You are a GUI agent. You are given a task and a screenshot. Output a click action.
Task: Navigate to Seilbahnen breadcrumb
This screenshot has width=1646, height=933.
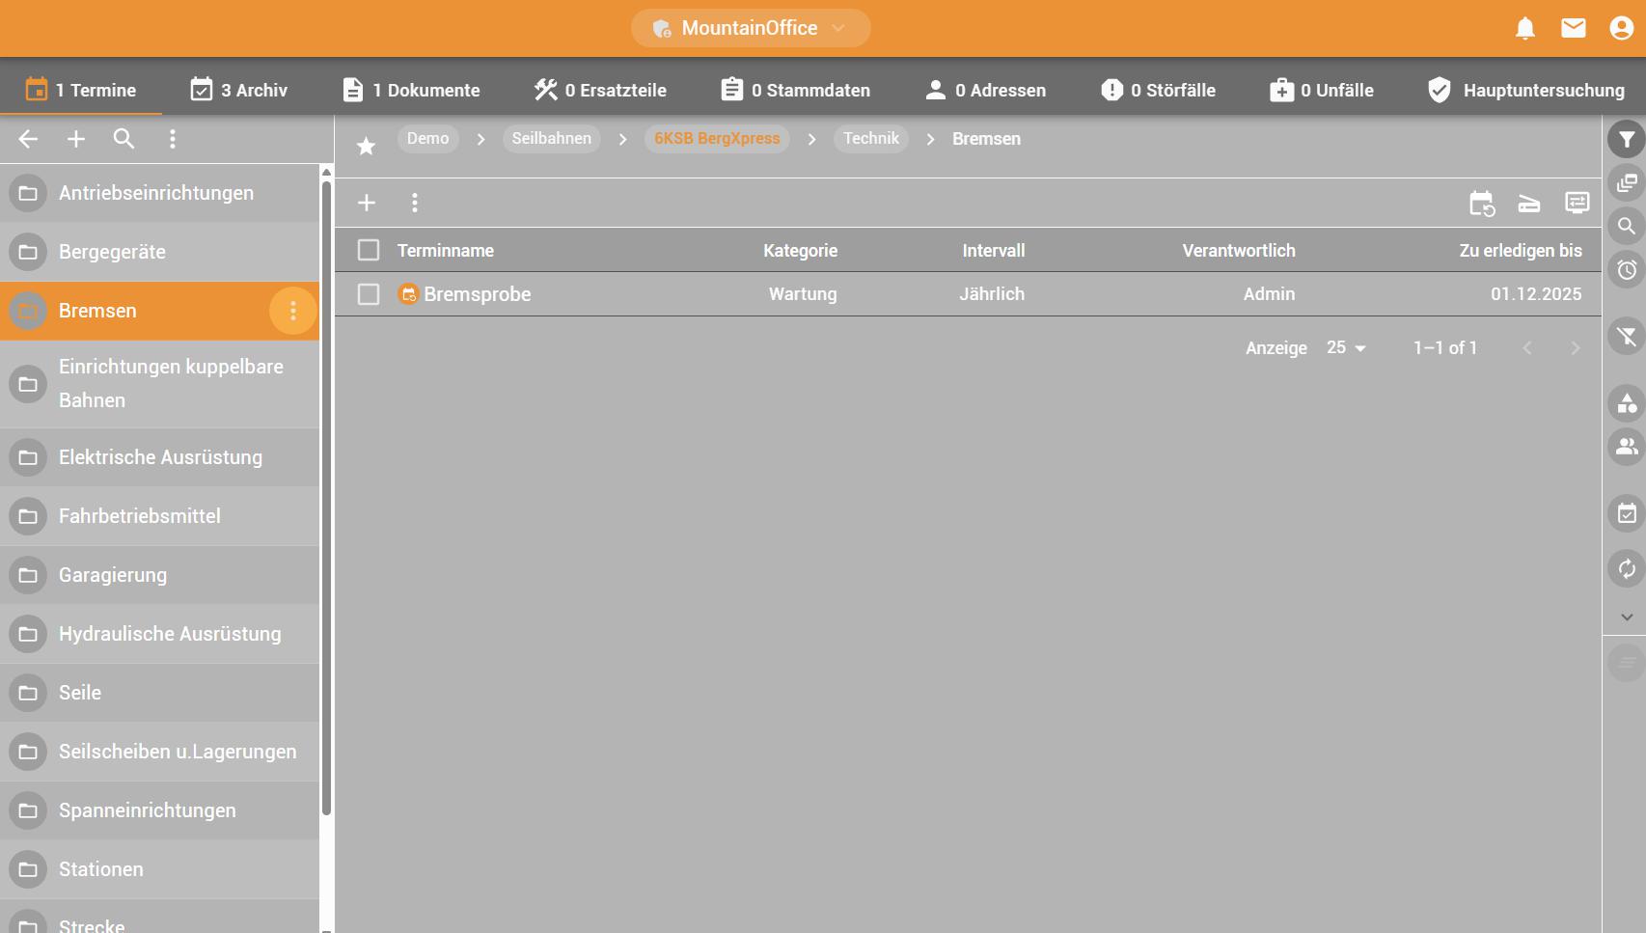coord(552,139)
